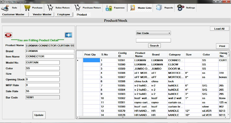Viewport: 231px width, 123px height.
Task: Open the Master Entry icon
Action: pos(133,8)
